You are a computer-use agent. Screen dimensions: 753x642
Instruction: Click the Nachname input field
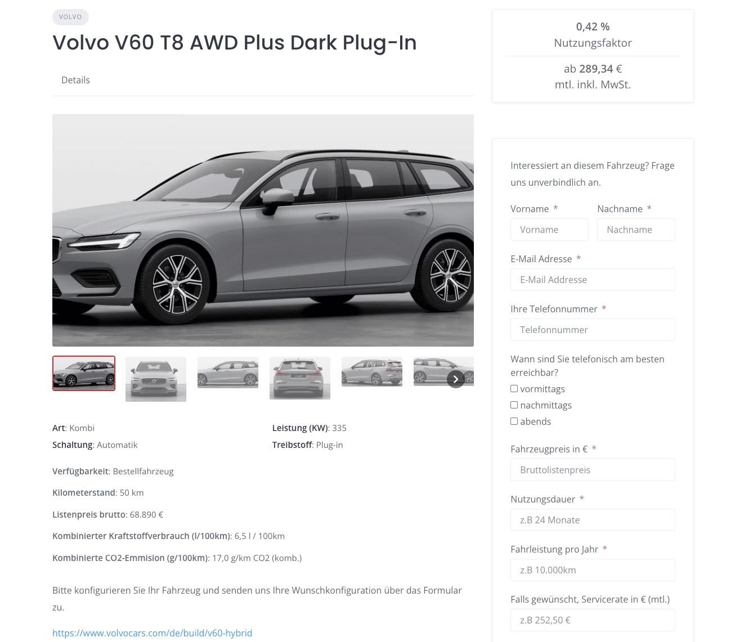coord(636,230)
